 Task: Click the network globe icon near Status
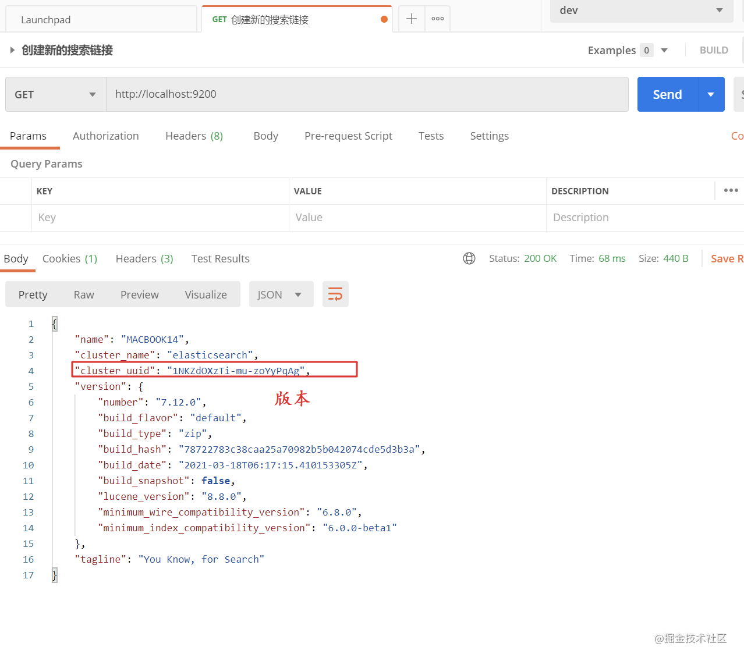(469, 258)
